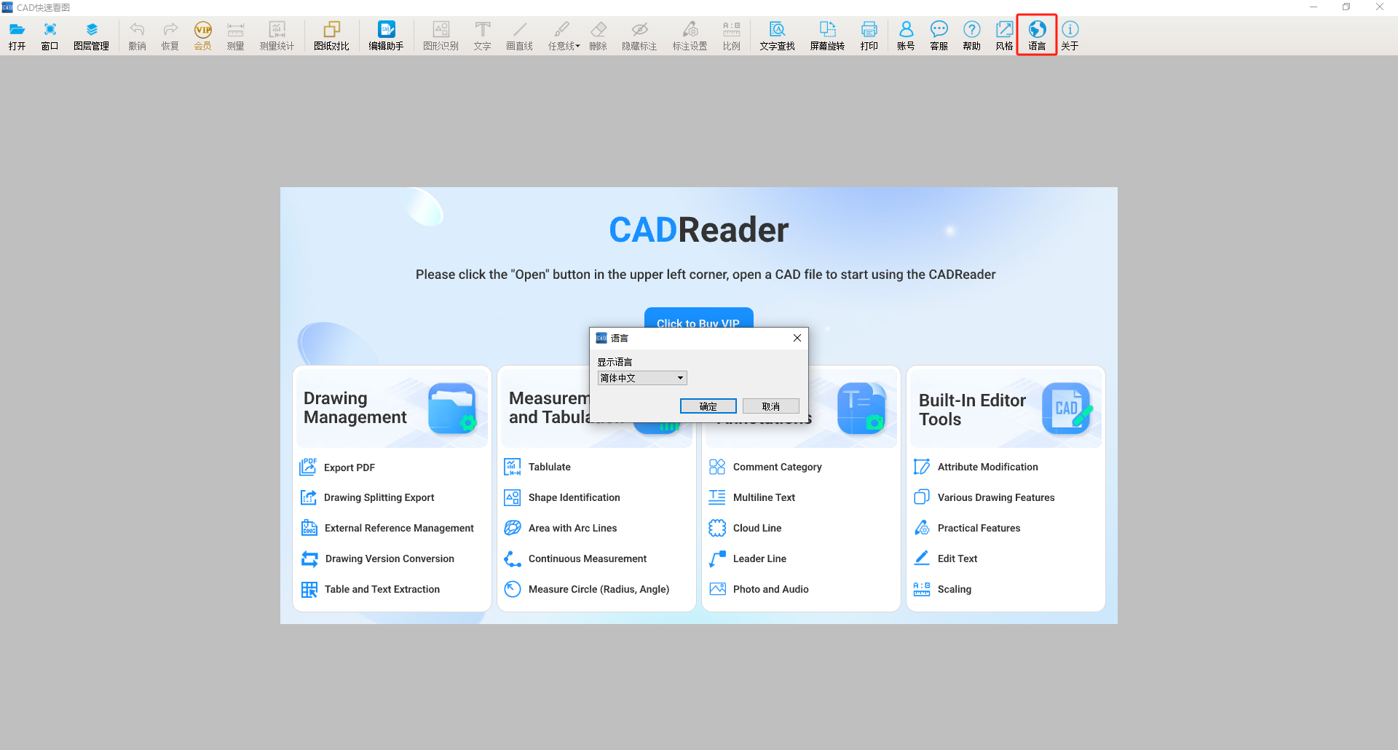Select the 文字 text tool
This screenshot has height=750, width=1398.
[482, 35]
